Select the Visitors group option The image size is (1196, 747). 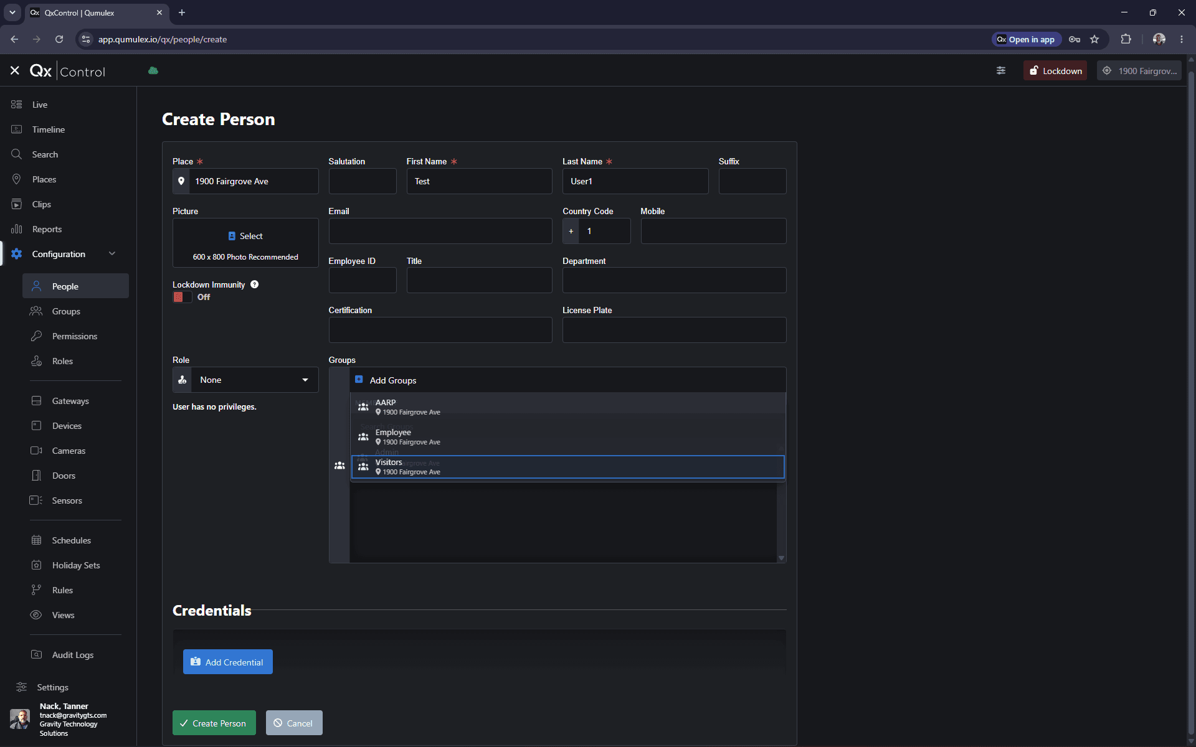(567, 467)
